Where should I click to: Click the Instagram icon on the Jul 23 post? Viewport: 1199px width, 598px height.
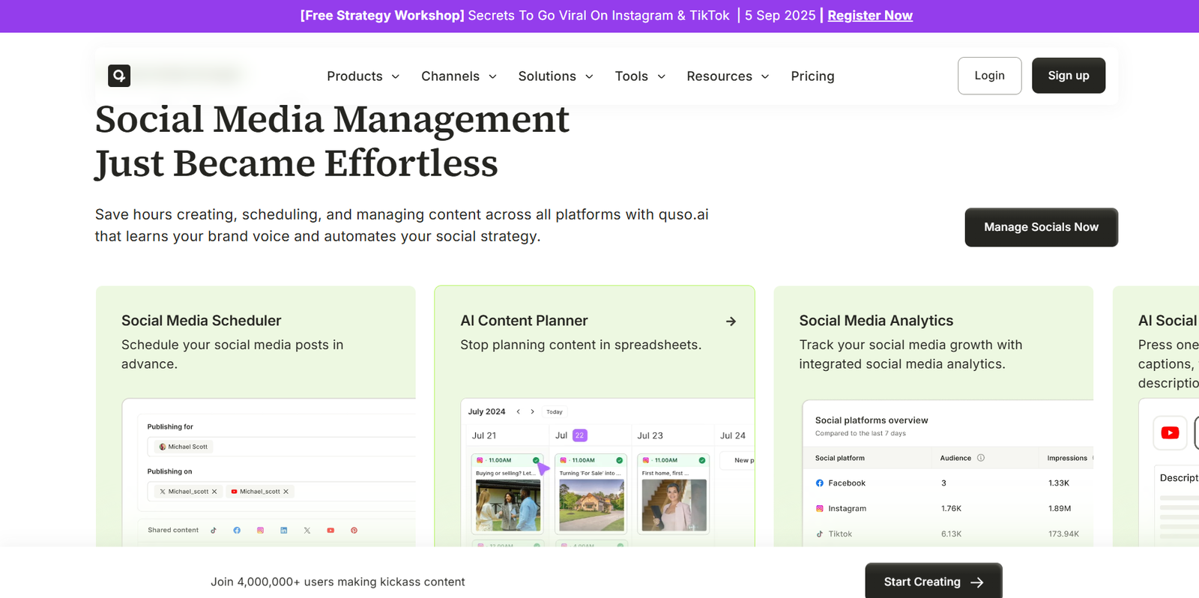tap(646, 460)
